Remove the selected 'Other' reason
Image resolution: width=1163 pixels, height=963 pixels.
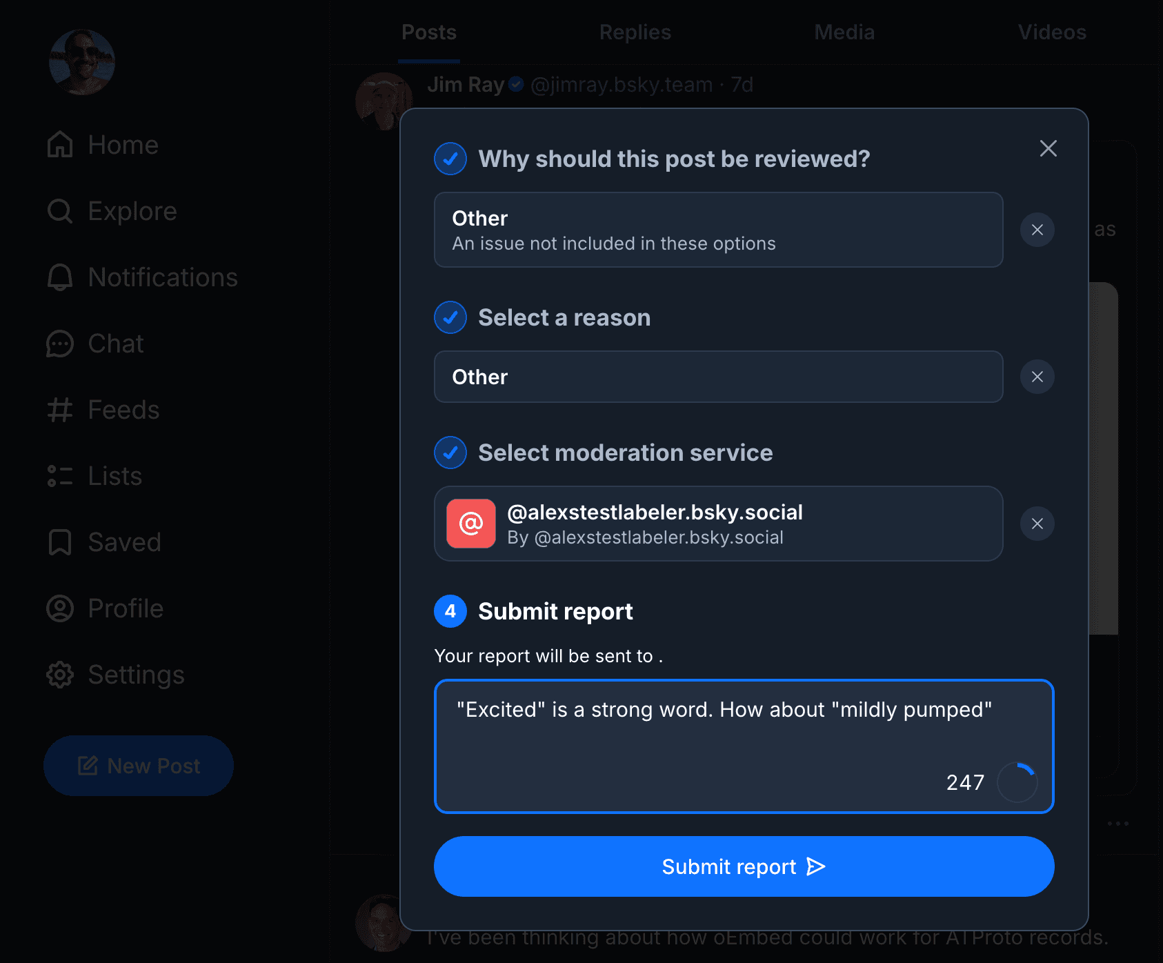click(x=1037, y=377)
